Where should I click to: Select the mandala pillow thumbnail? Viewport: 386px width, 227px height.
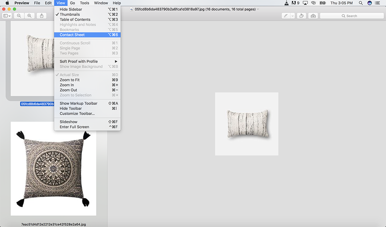[x=53, y=169]
